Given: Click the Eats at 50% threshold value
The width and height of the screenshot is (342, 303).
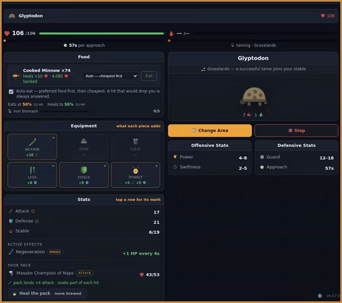Looking at the screenshot, I should [x=27, y=104].
